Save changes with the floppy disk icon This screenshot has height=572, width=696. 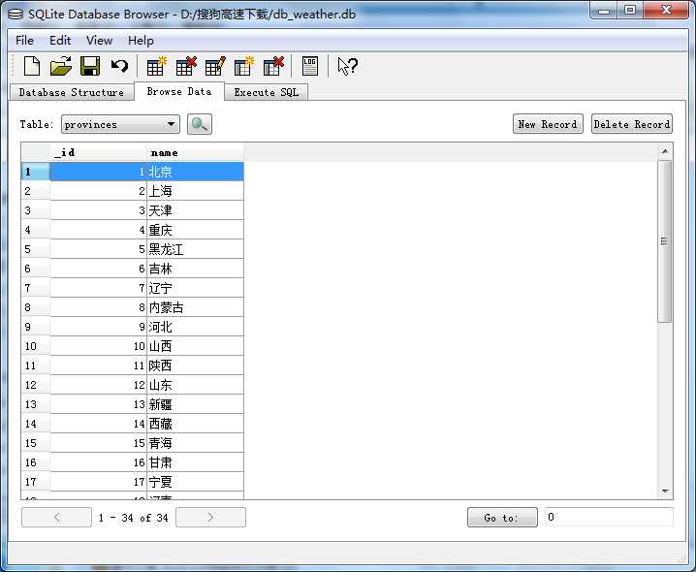[x=90, y=67]
